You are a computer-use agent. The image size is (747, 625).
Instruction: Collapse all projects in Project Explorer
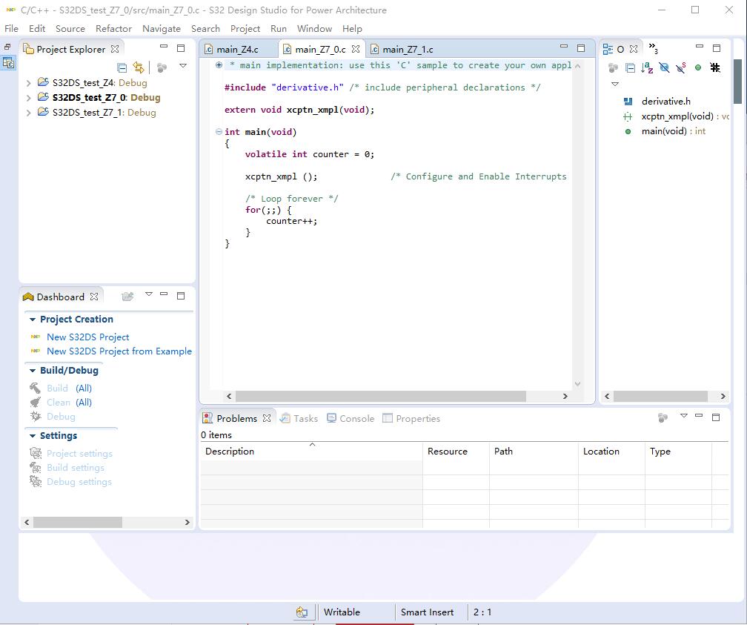tap(122, 67)
